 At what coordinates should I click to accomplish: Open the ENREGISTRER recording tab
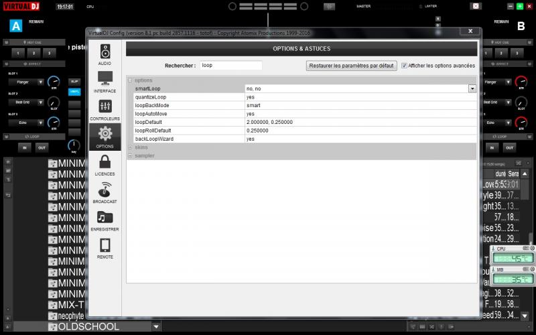[x=105, y=220]
